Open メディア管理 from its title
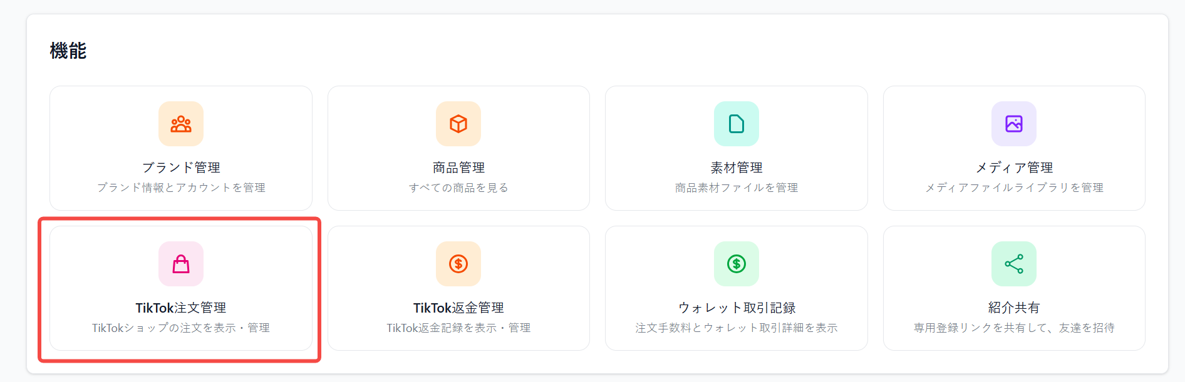Image resolution: width=1185 pixels, height=382 pixels. click(x=1014, y=168)
